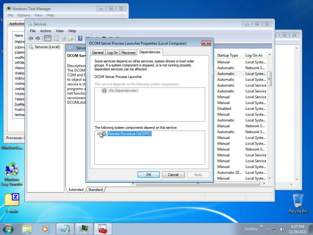
Task: Select the Automatic (D... startup type cell
Action: point(229,173)
